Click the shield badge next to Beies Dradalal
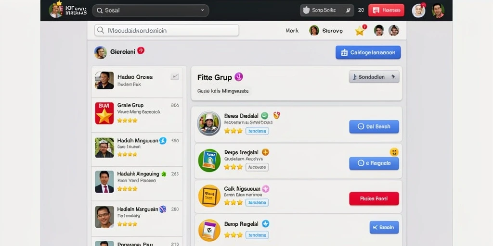The image size is (493, 246). [x=276, y=115]
